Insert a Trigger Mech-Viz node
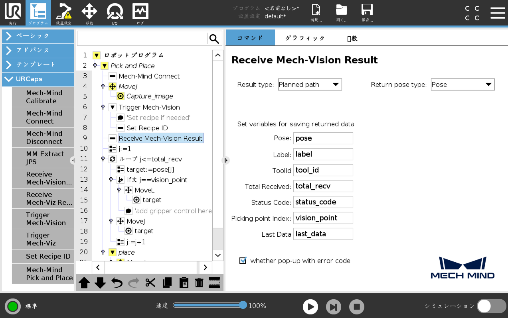This screenshot has height=318, width=508. [x=43, y=239]
